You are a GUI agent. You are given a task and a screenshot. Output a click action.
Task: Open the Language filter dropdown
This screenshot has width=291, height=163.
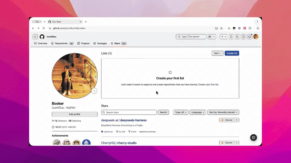198,112
